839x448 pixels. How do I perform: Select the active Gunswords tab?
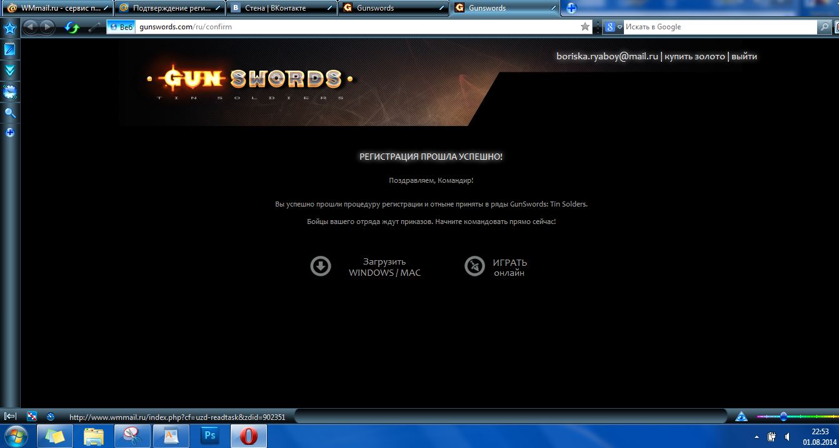pyautogui.click(x=505, y=8)
